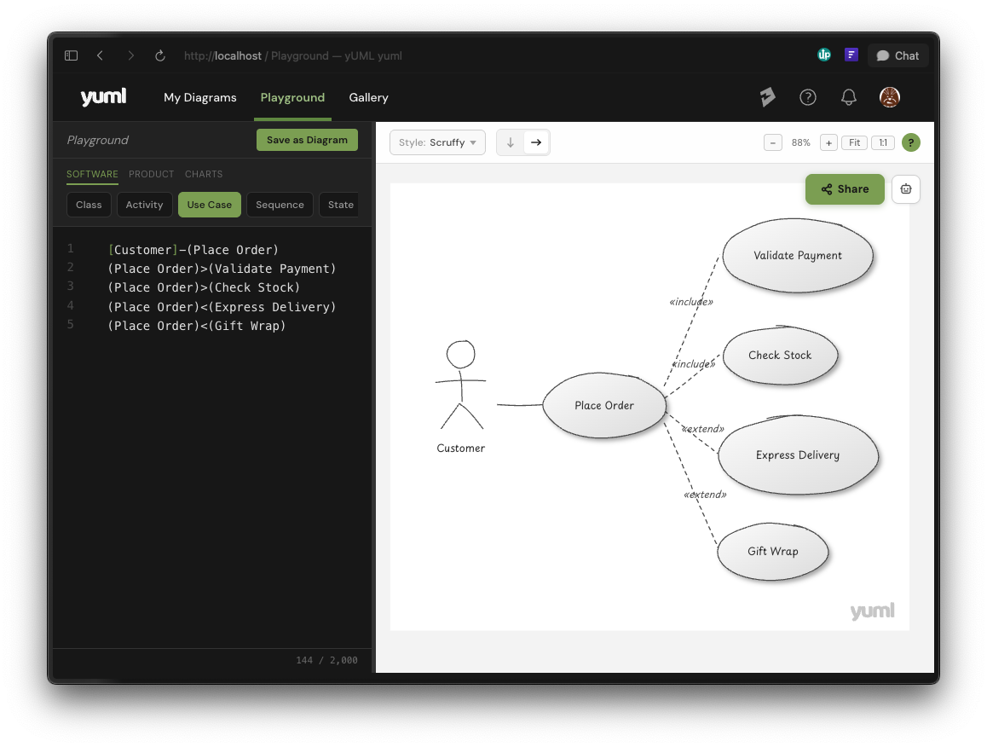Click the yuml logo
987x747 pixels.
103,96
